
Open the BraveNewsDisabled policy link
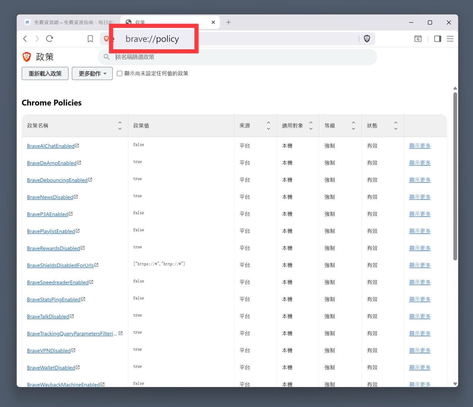(x=50, y=197)
